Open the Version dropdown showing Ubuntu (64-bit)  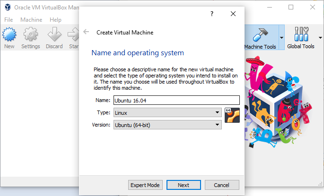point(167,125)
